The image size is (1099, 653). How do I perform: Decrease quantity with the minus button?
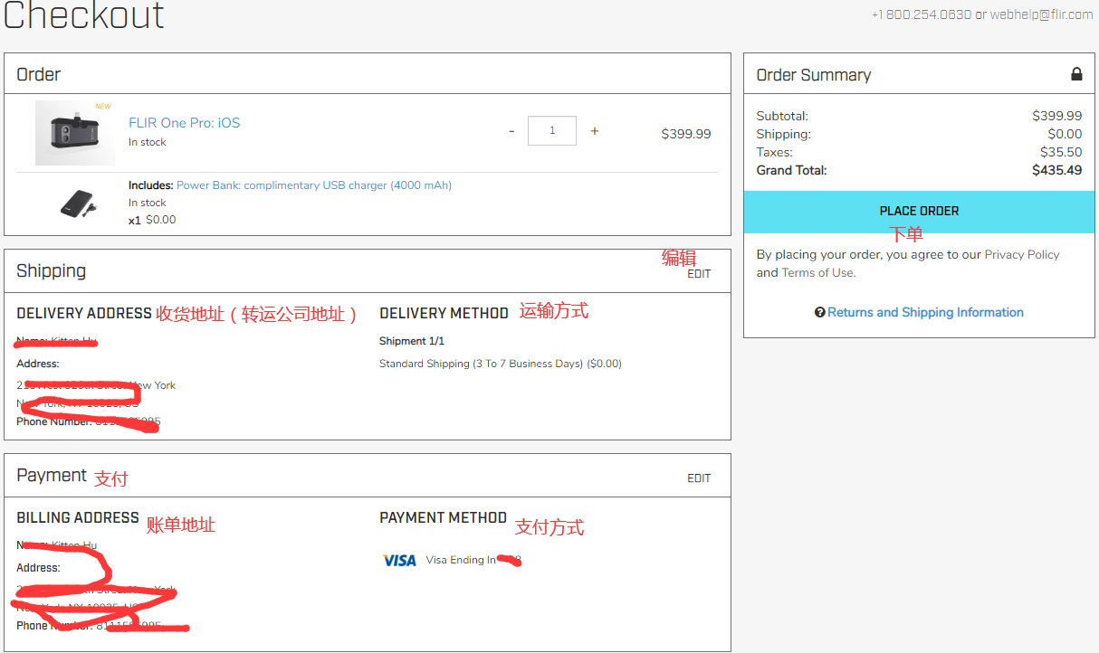click(x=511, y=131)
